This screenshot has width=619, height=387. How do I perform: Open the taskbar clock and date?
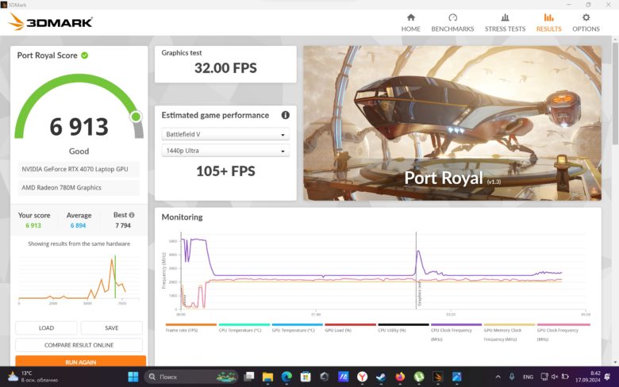tap(587, 377)
